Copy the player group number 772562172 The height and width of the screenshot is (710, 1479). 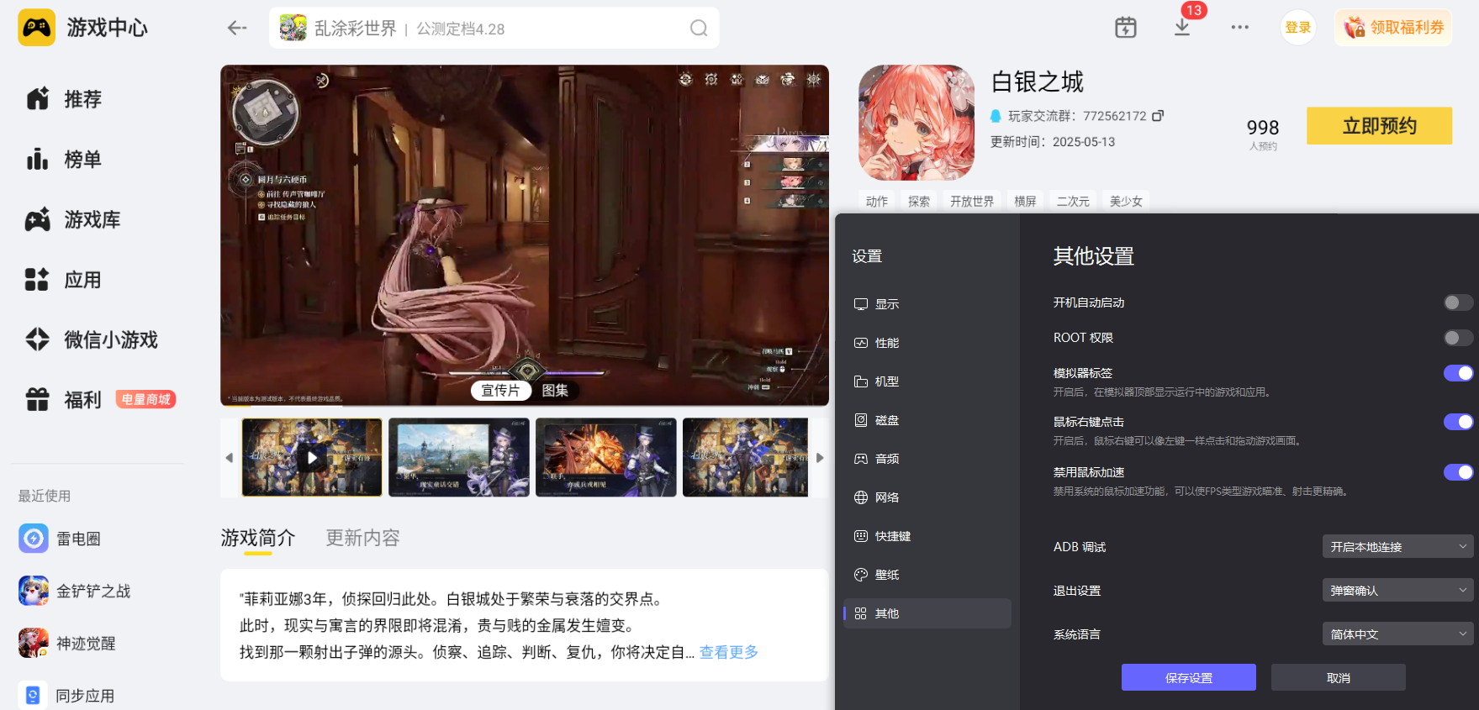1158,116
